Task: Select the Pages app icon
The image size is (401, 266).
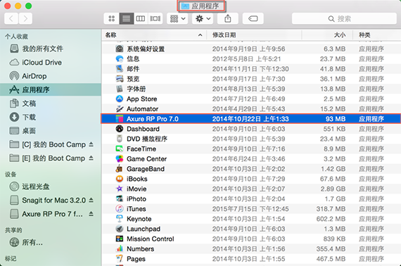Action: pos(120,258)
